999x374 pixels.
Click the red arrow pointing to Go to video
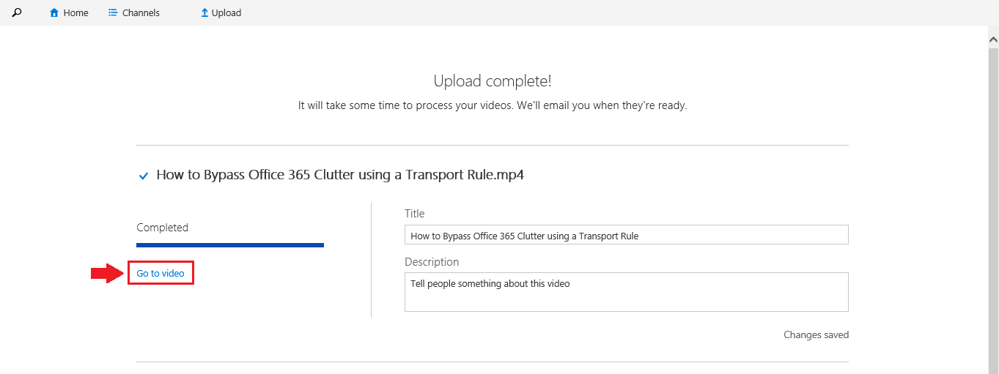(106, 274)
